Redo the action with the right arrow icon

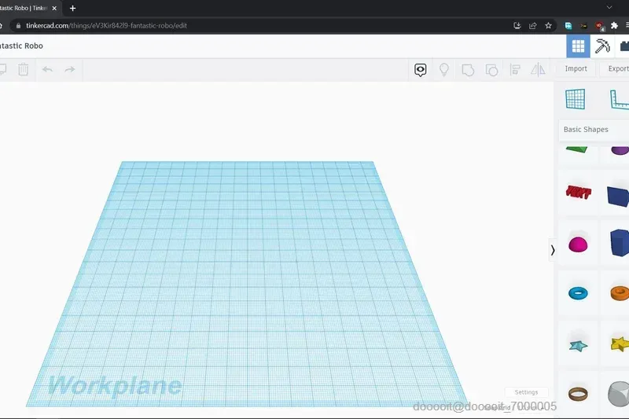[70, 69]
